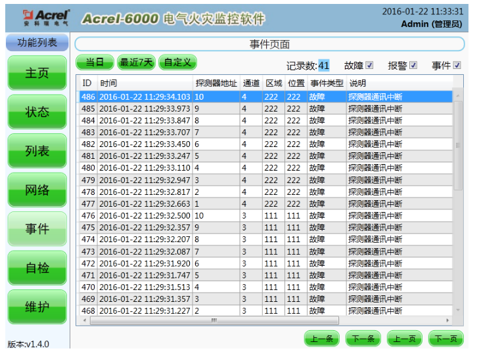Click the 事件类型 column header
Screen dimensions: 479x359
[327, 83]
